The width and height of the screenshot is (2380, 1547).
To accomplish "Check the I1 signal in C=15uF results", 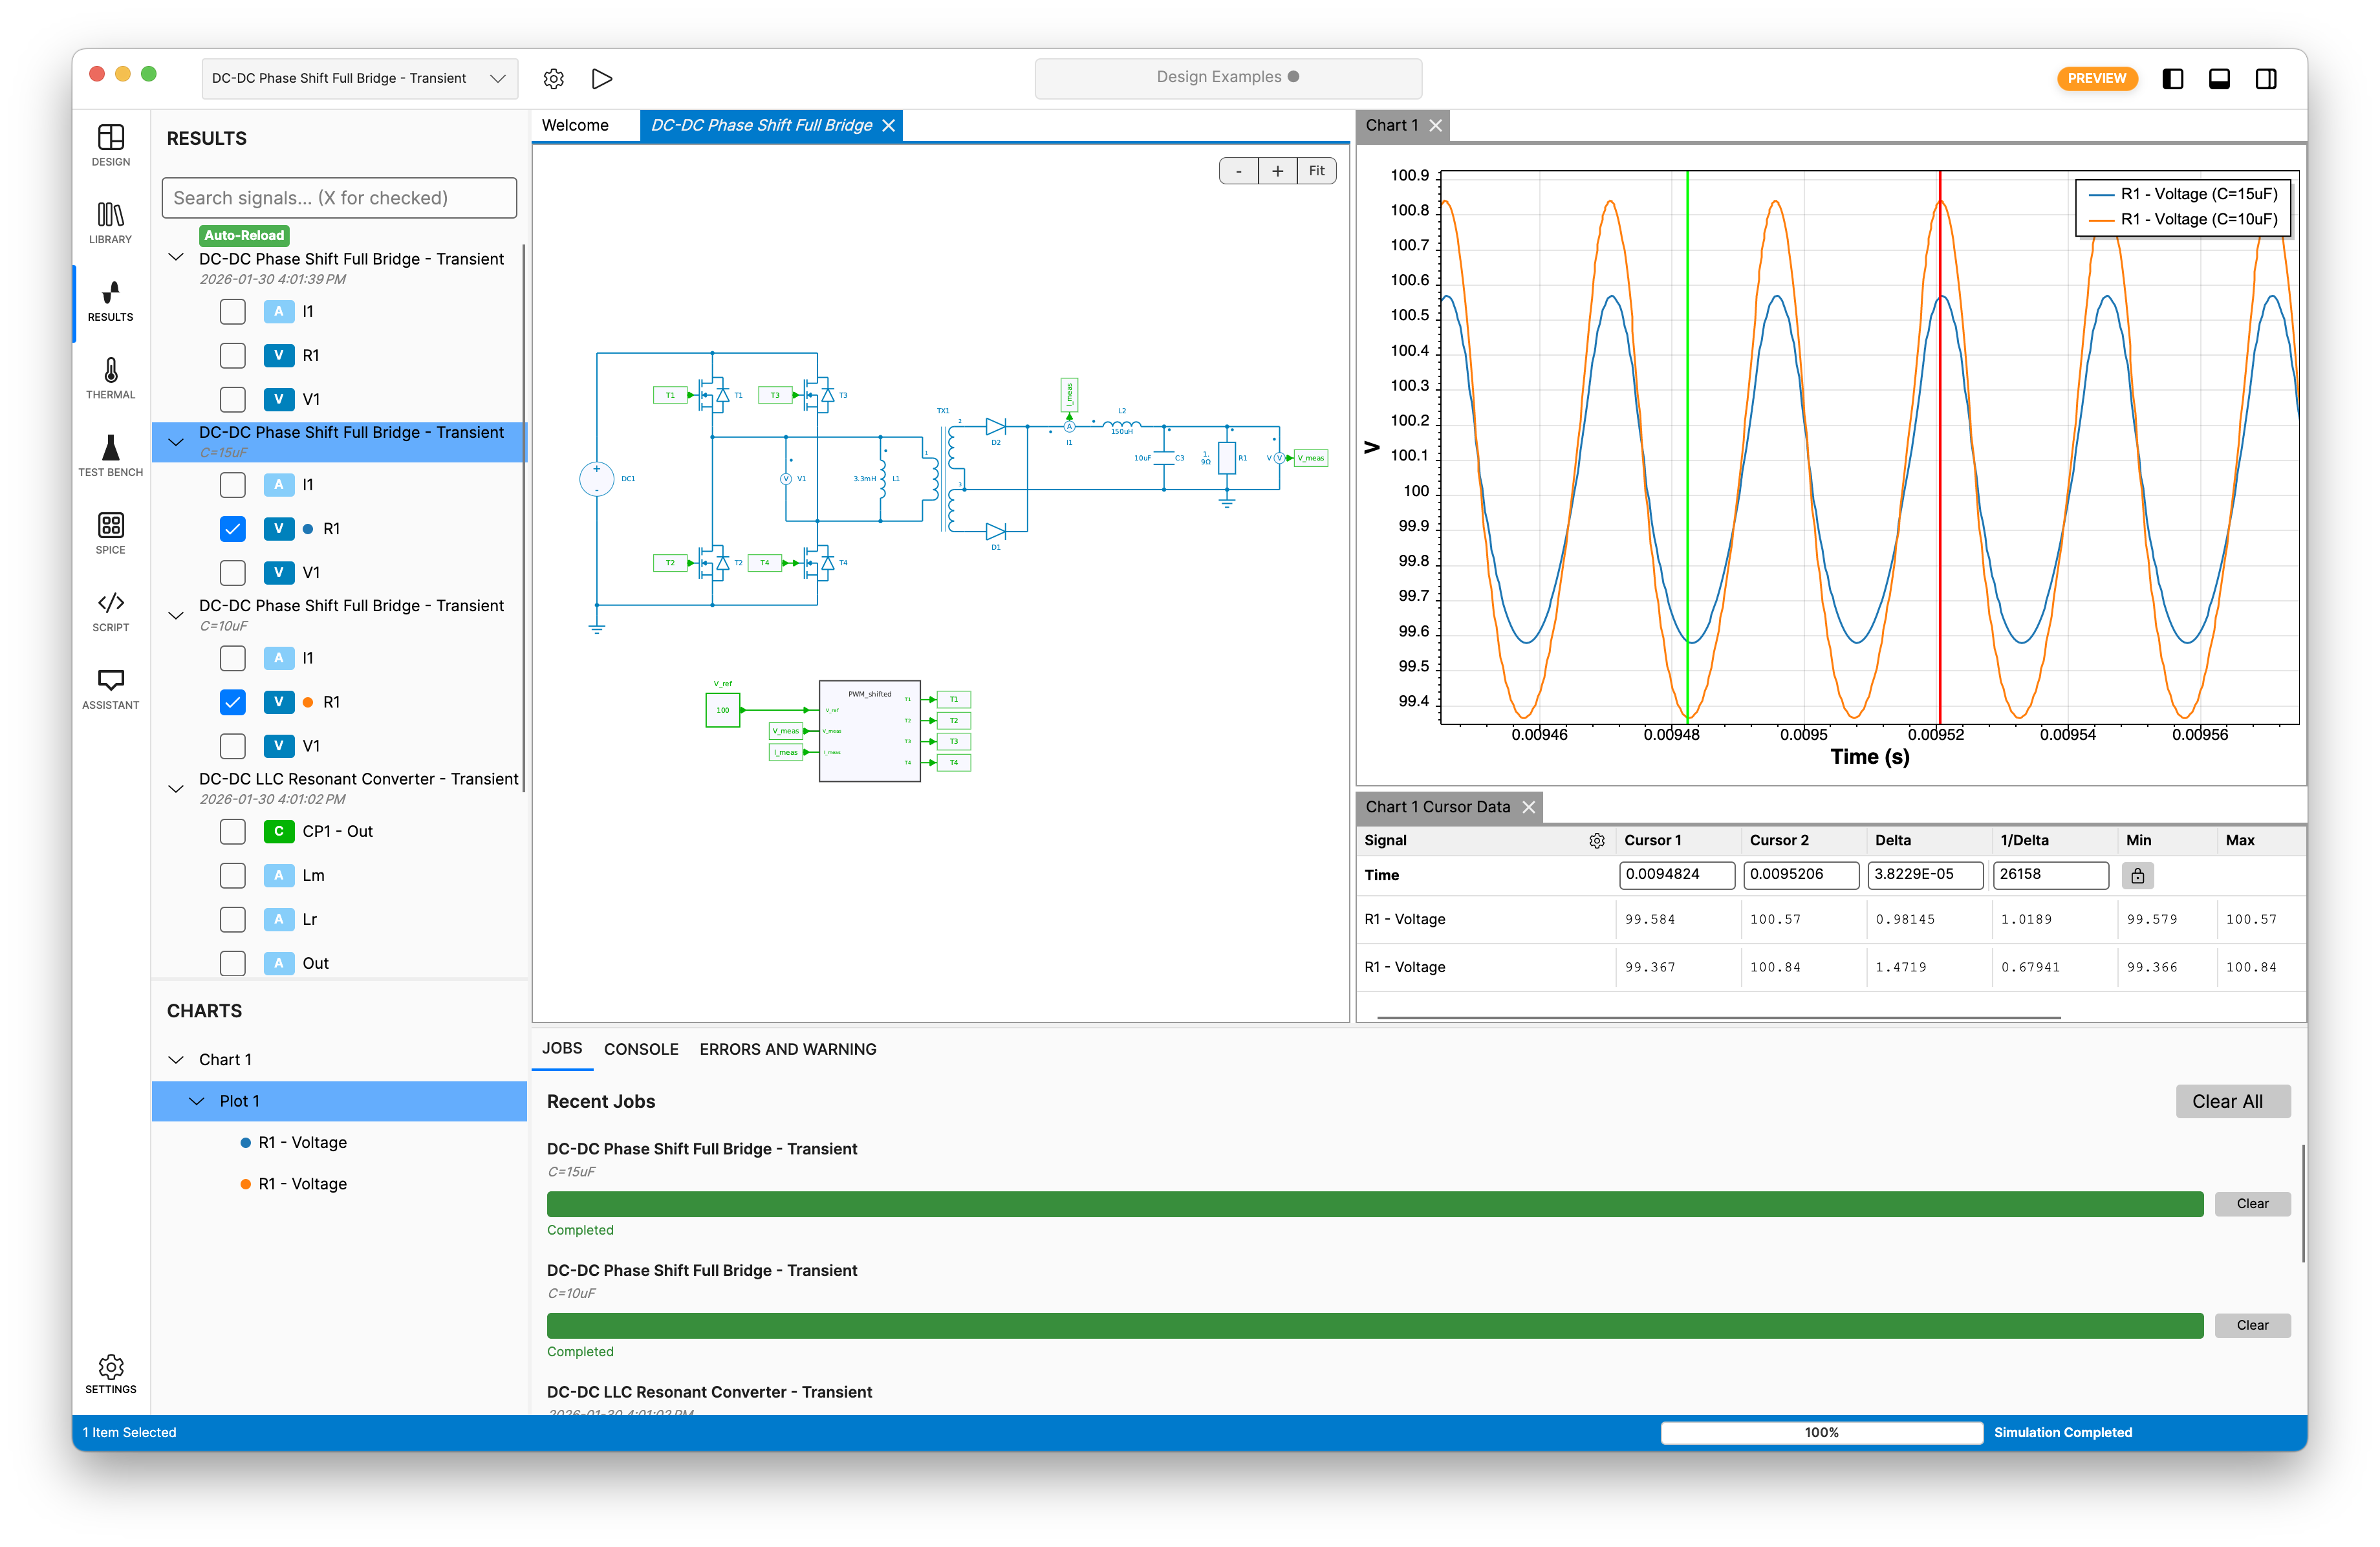I will click(x=232, y=484).
